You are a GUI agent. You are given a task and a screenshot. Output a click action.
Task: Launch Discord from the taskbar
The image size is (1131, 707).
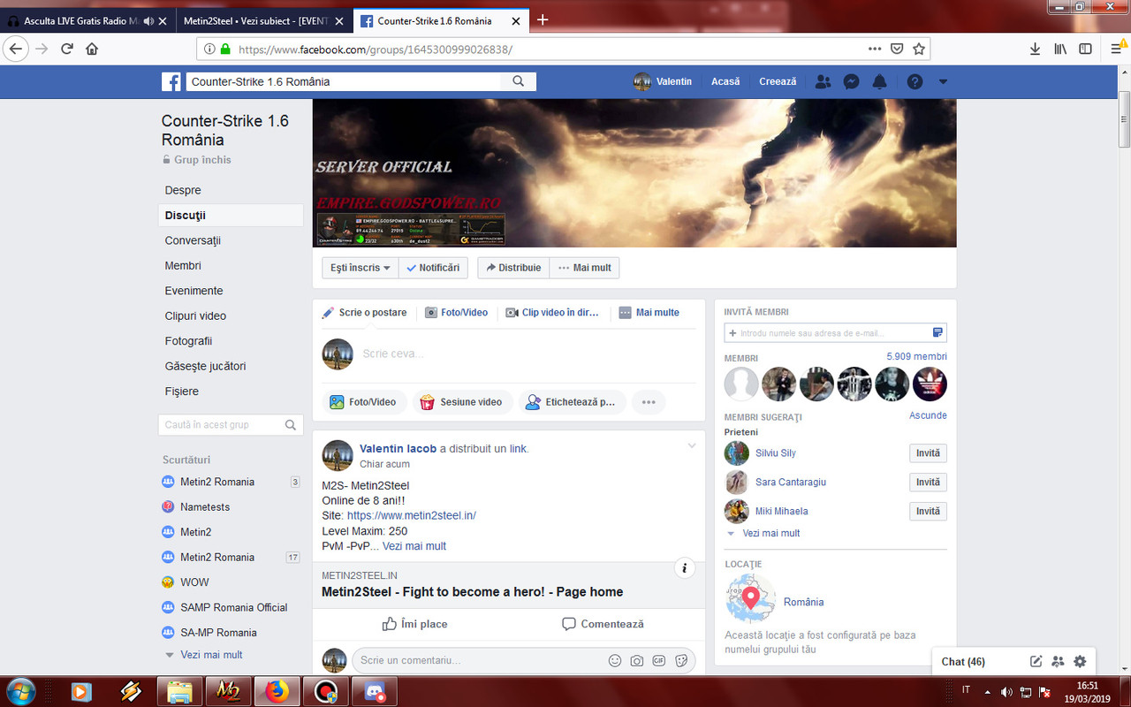(374, 692)
